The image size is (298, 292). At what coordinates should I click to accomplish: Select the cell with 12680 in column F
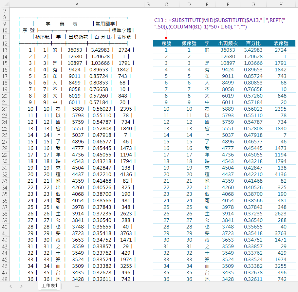(228, 57)
